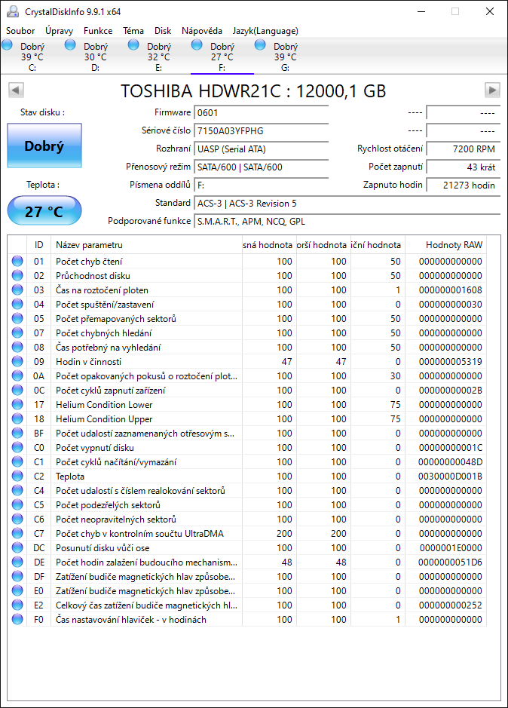Select the G: 39 °C disk tab
The image size is (508, 708).
286,57
